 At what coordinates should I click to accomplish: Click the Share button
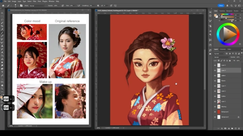point(221,6)
